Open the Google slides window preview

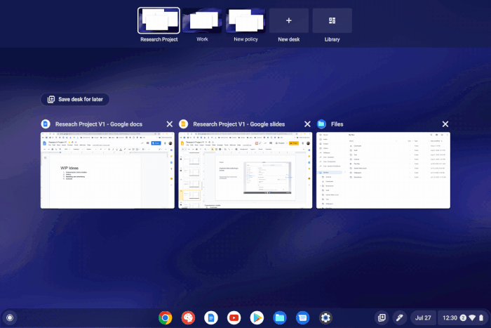245,170
